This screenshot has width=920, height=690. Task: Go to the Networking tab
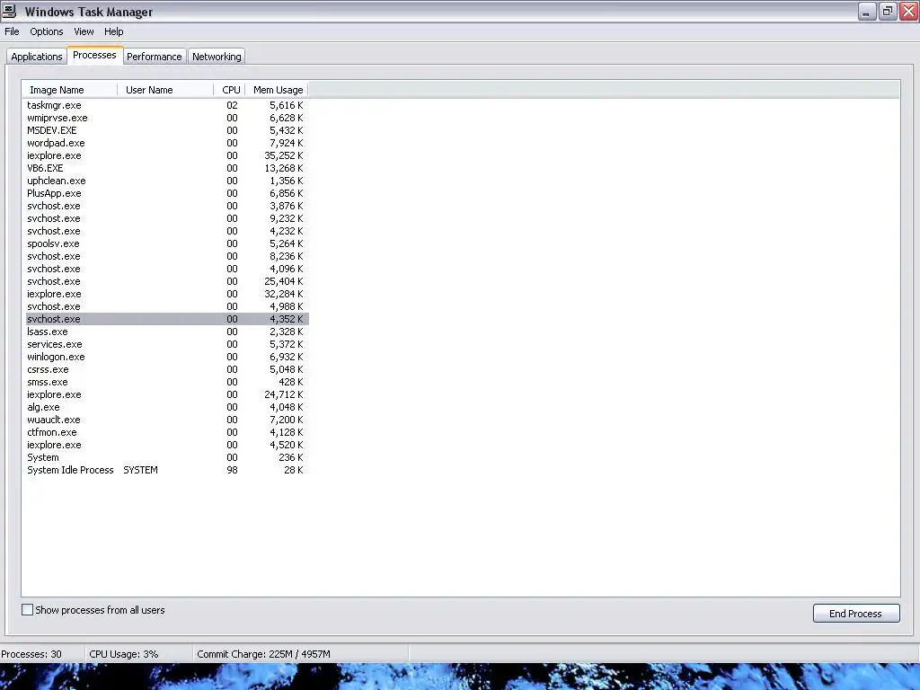[x=217, y=57]
